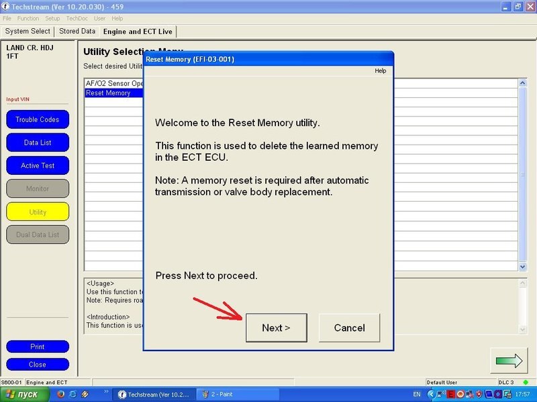Switch to the System Select tab
The image size is (537, 402).
point(28,31)
